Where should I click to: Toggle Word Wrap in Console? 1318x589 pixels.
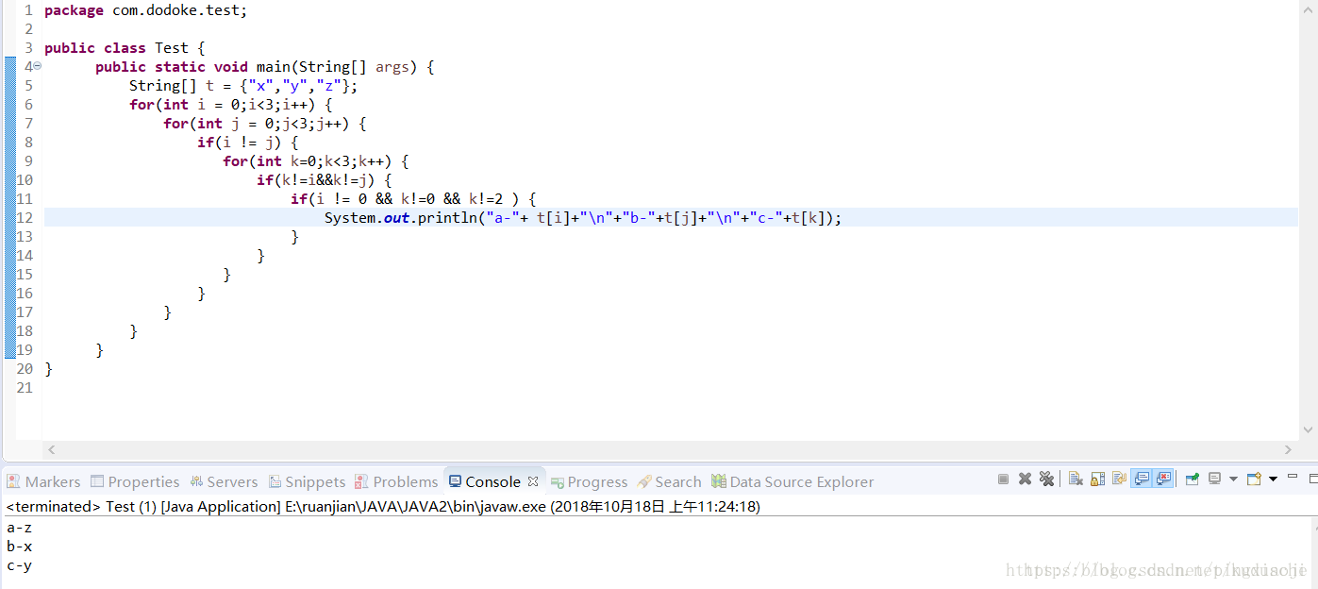(x=1119, y=480)
